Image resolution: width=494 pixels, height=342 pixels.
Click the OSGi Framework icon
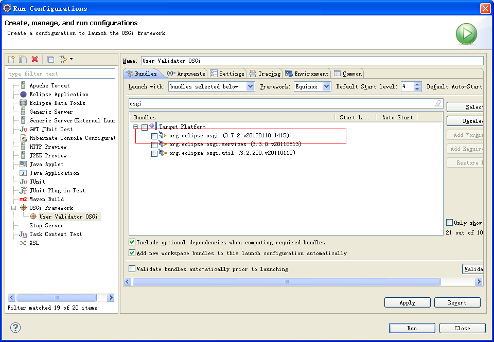tap(23, 208)
